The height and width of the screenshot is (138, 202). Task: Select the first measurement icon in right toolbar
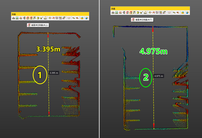[x=113, y=13]
